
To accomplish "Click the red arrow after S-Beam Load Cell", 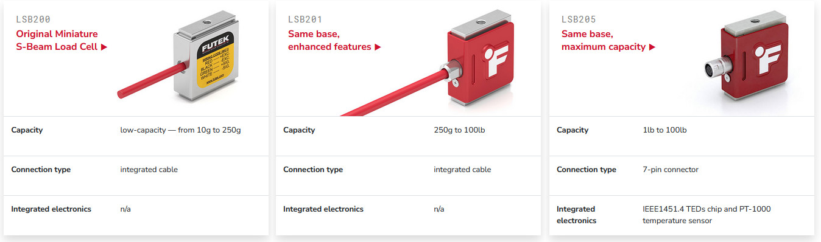I will click(x=104, y=47).
